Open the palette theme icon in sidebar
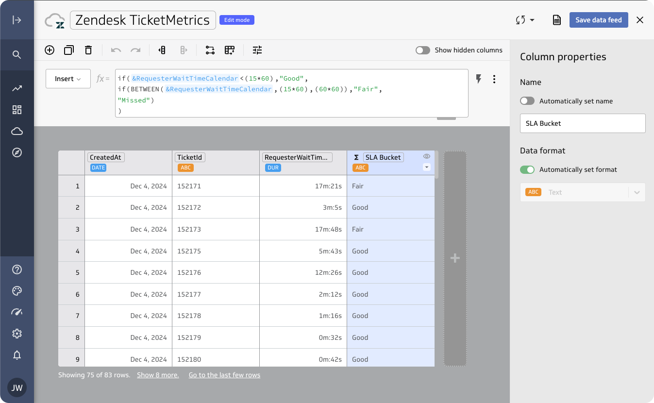This screenshot has width=654, height=403. click(17, 291)
